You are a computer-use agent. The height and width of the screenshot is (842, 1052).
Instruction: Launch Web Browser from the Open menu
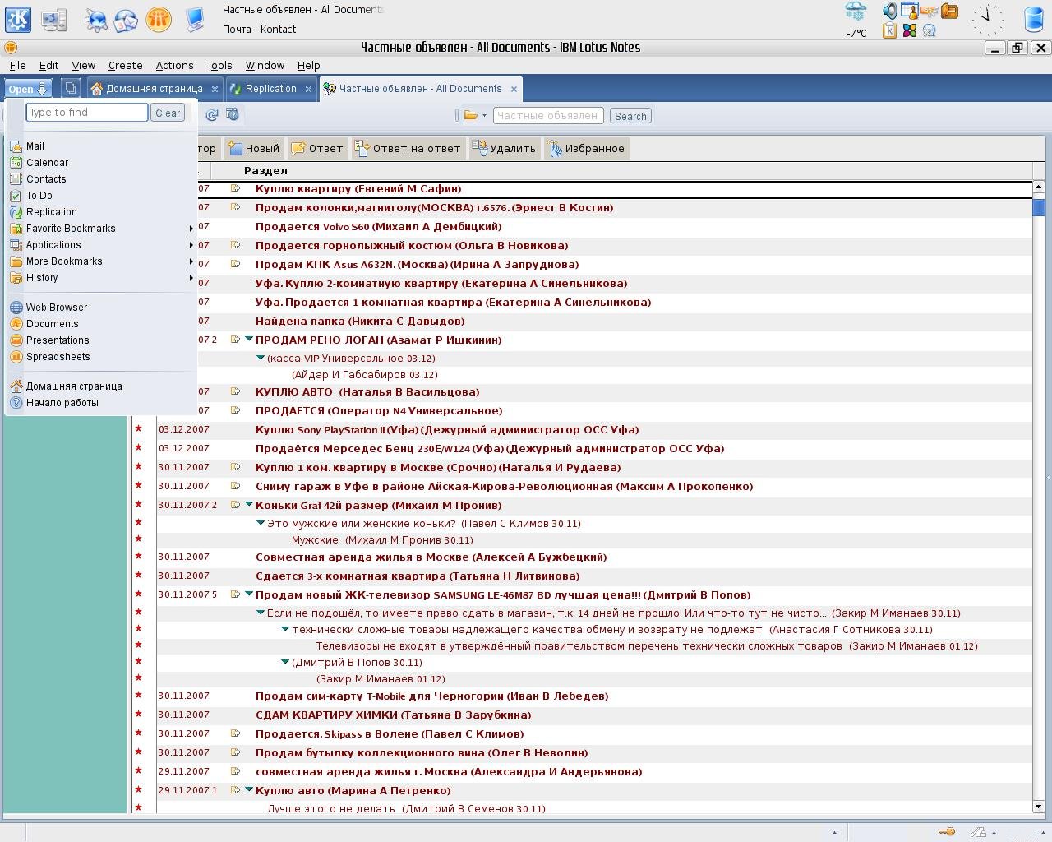(x=56, y=308)
